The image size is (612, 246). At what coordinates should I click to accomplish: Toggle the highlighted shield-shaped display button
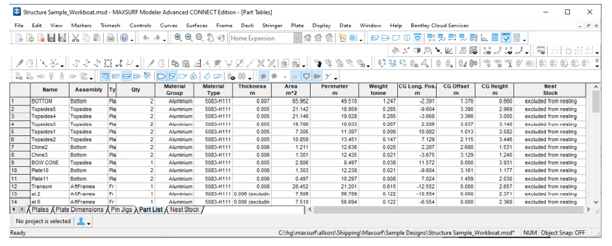click(306, 77)
